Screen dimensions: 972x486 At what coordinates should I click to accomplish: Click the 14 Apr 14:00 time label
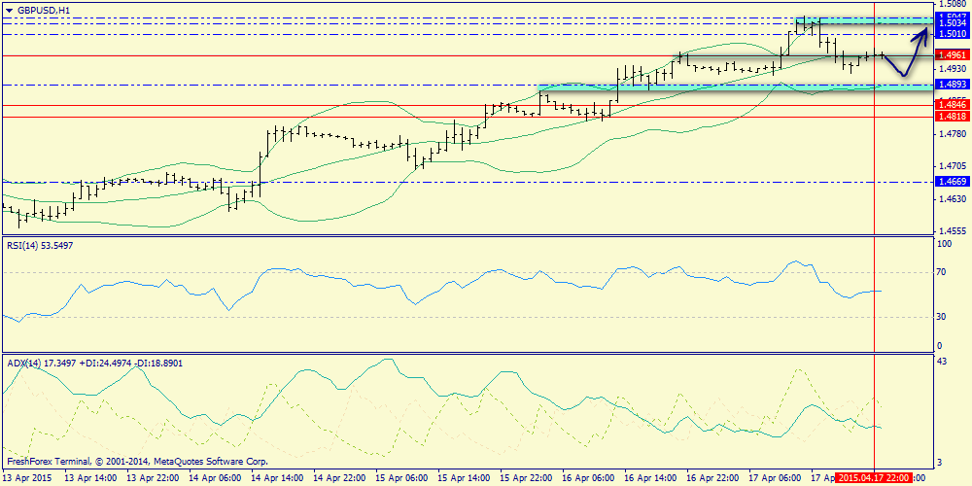point(275,479)
